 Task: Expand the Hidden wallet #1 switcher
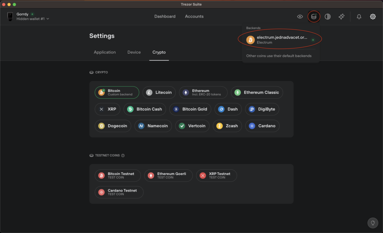(33, 19)
